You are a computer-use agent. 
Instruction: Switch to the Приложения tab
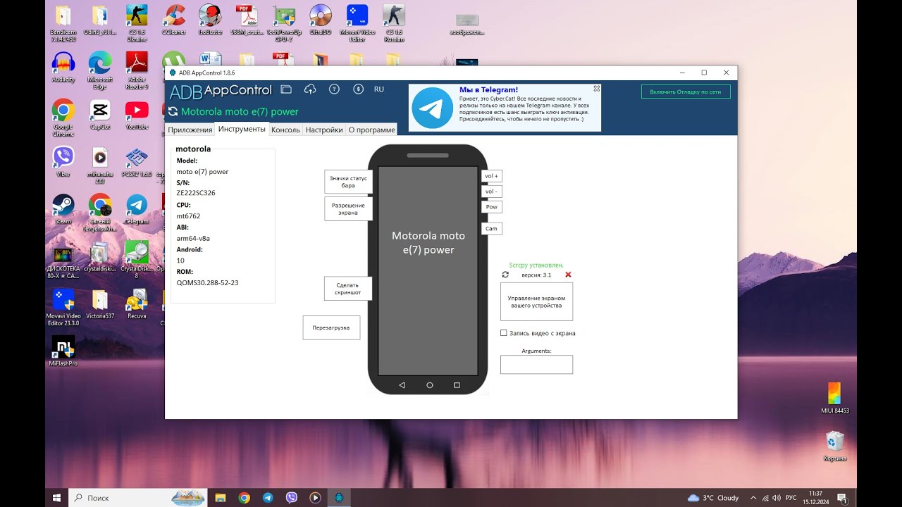pos(190,130)
